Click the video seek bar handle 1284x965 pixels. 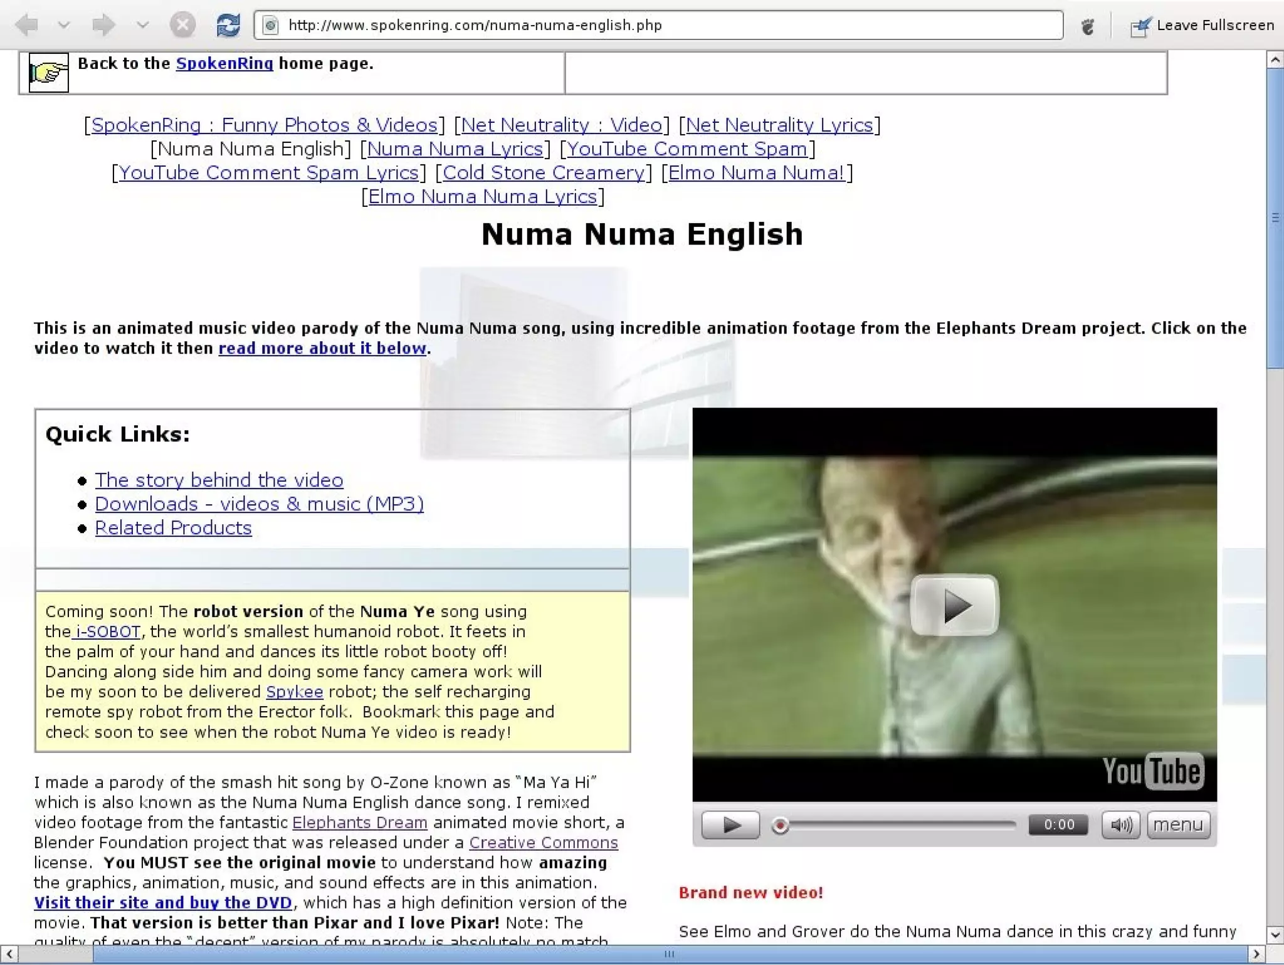780,826
